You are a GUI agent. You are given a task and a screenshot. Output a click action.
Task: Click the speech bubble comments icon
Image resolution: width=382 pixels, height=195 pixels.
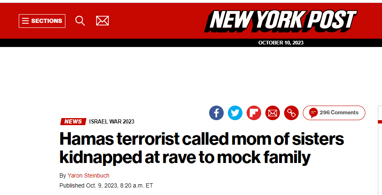pyautogui.click(x=313, y=113)
